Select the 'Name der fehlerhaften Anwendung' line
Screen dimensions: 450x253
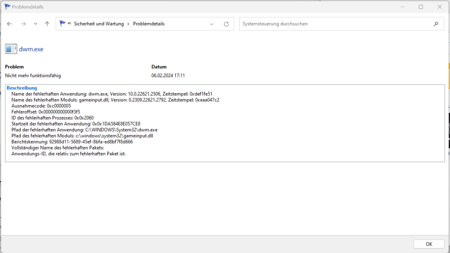tap(112, 94)
